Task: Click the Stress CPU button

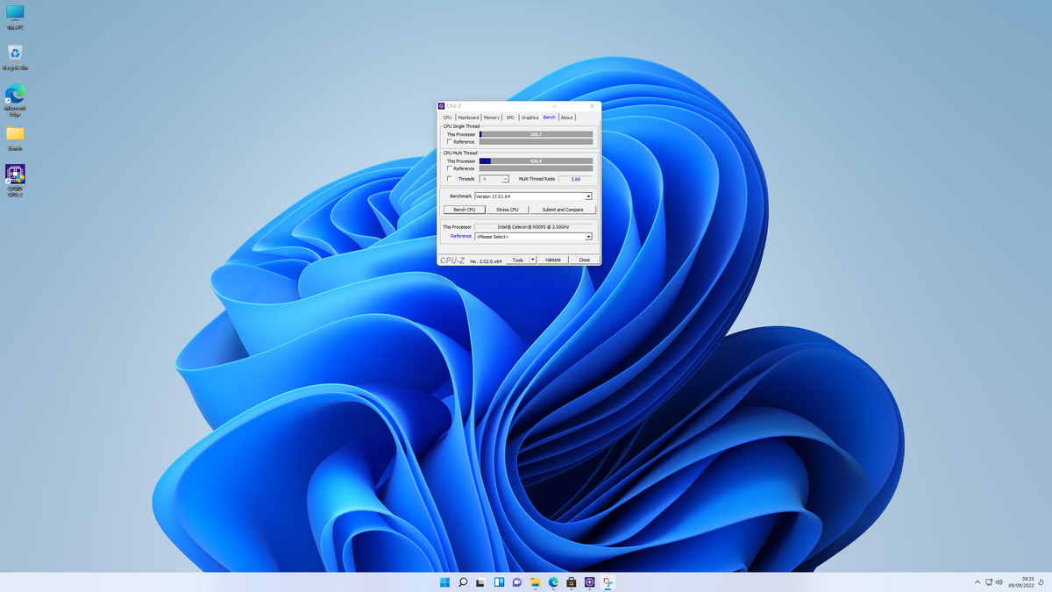Action: click(x=508, y=210)
